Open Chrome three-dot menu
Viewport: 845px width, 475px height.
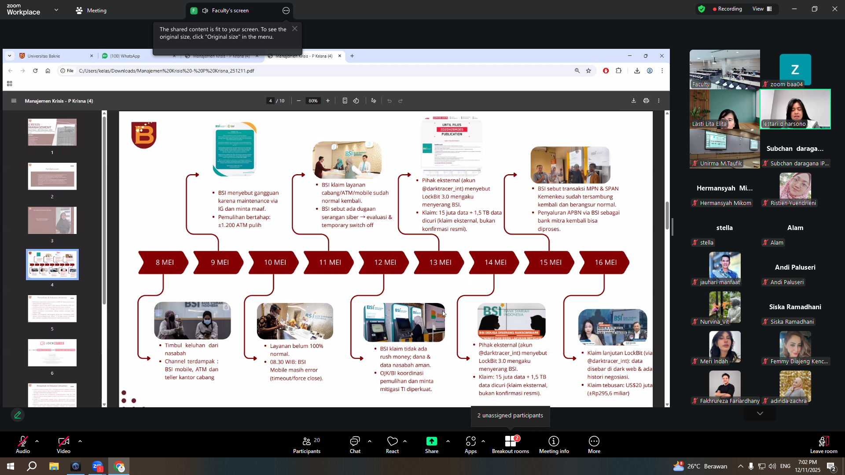(x=662, y=71)
